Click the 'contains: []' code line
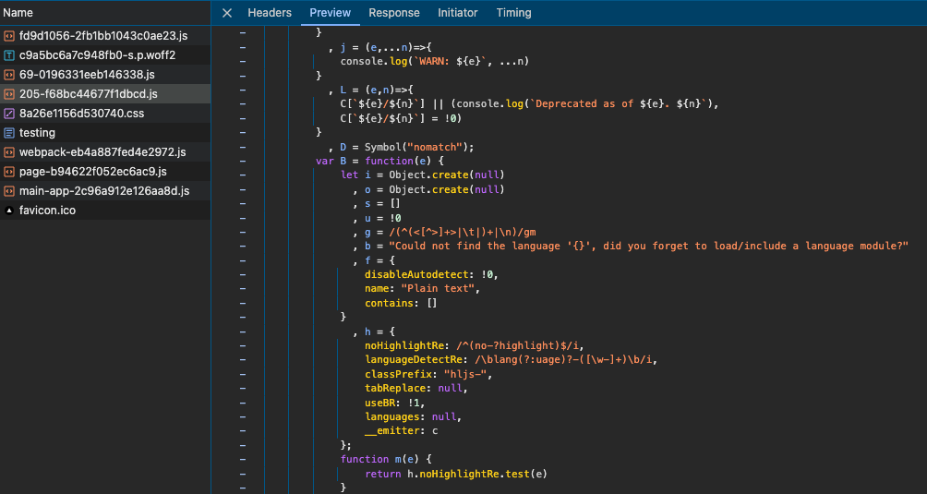927x494 pixels. [x=401, y=303]
